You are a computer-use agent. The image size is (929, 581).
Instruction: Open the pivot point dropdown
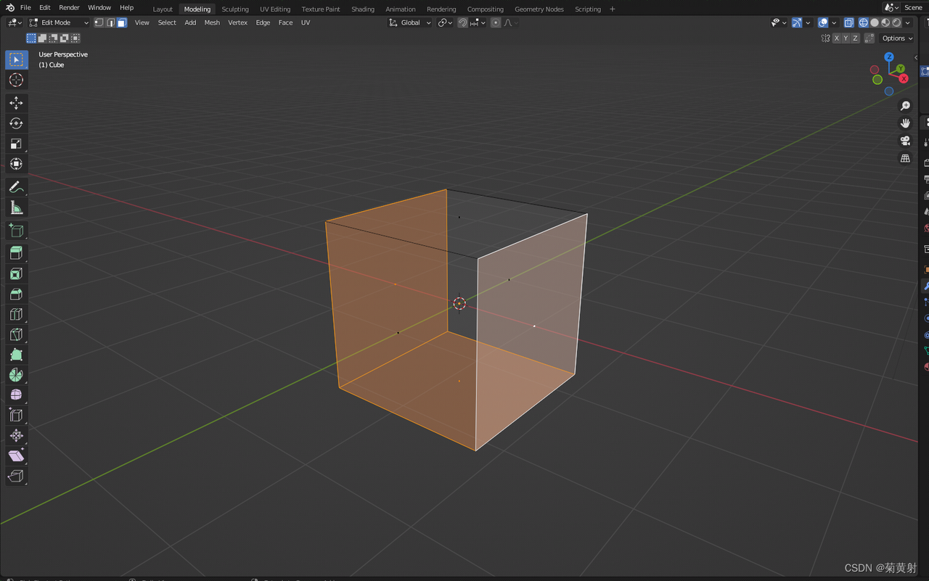(x=445, y=22)
